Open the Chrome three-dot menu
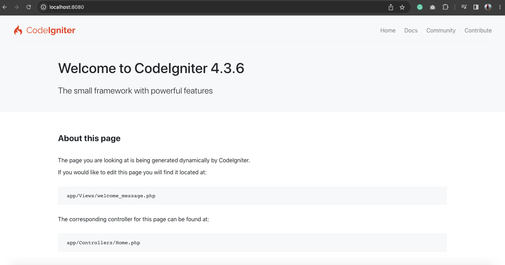 click(500, 7)
